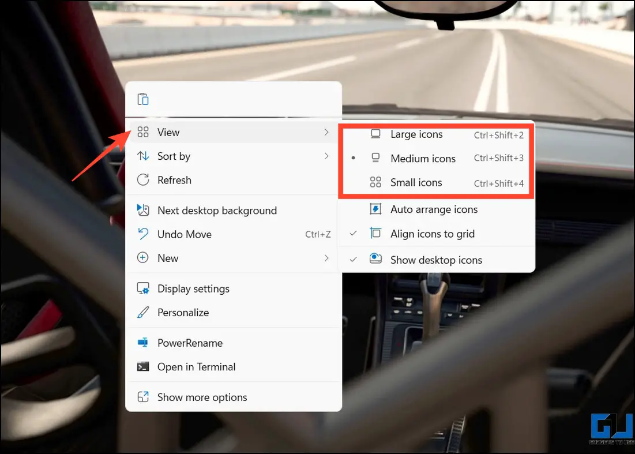
Task: Toggle Show desktop icons off
Action: 437,260
